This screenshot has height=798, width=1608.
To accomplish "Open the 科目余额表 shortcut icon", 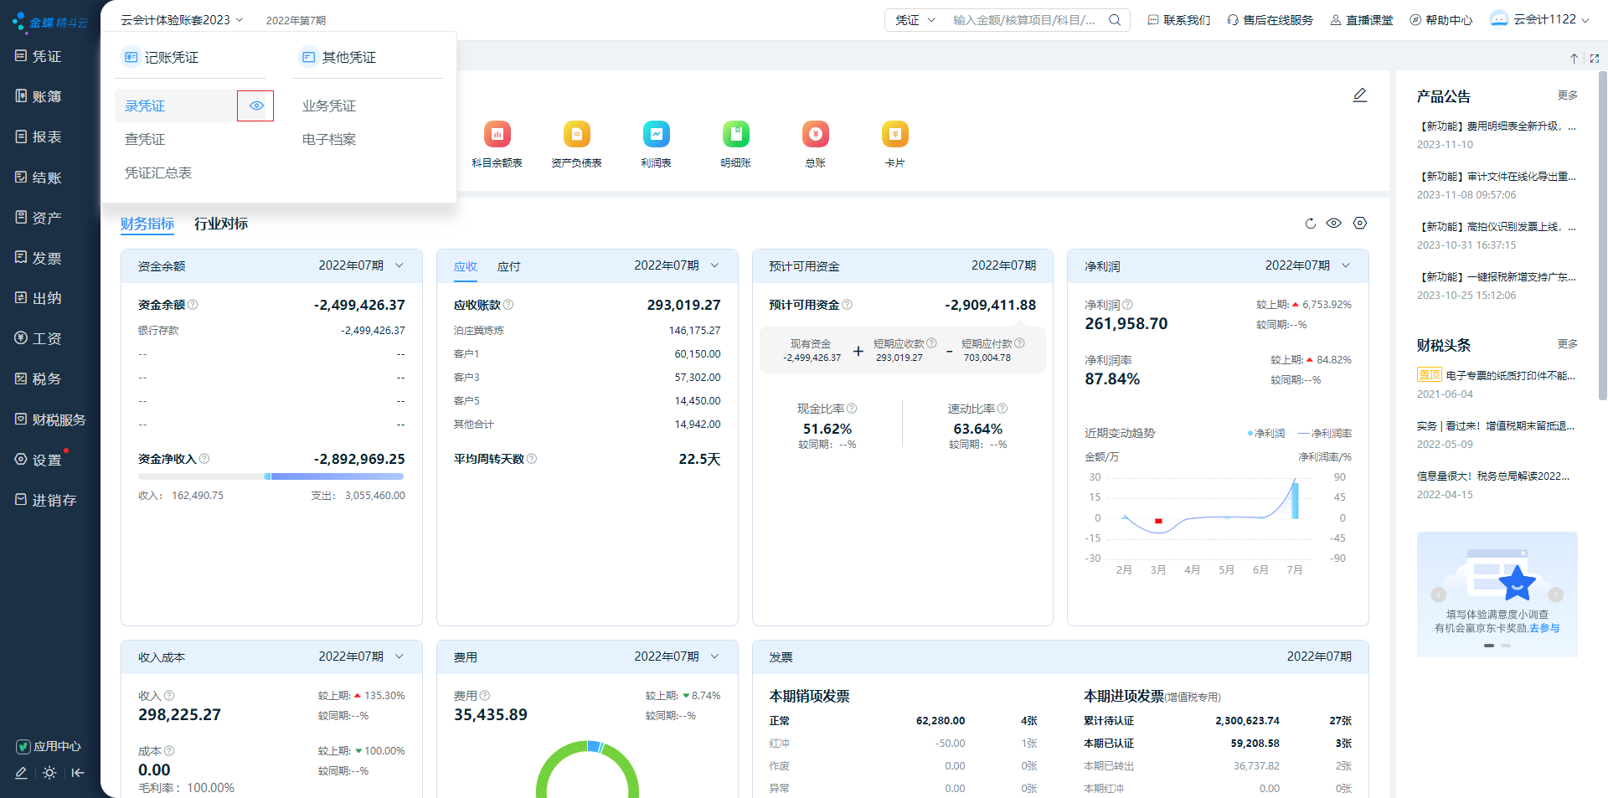I will point(497,135).
